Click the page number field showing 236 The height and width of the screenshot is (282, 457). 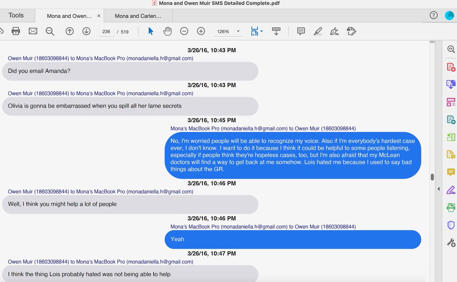click(x=106, y=32)
